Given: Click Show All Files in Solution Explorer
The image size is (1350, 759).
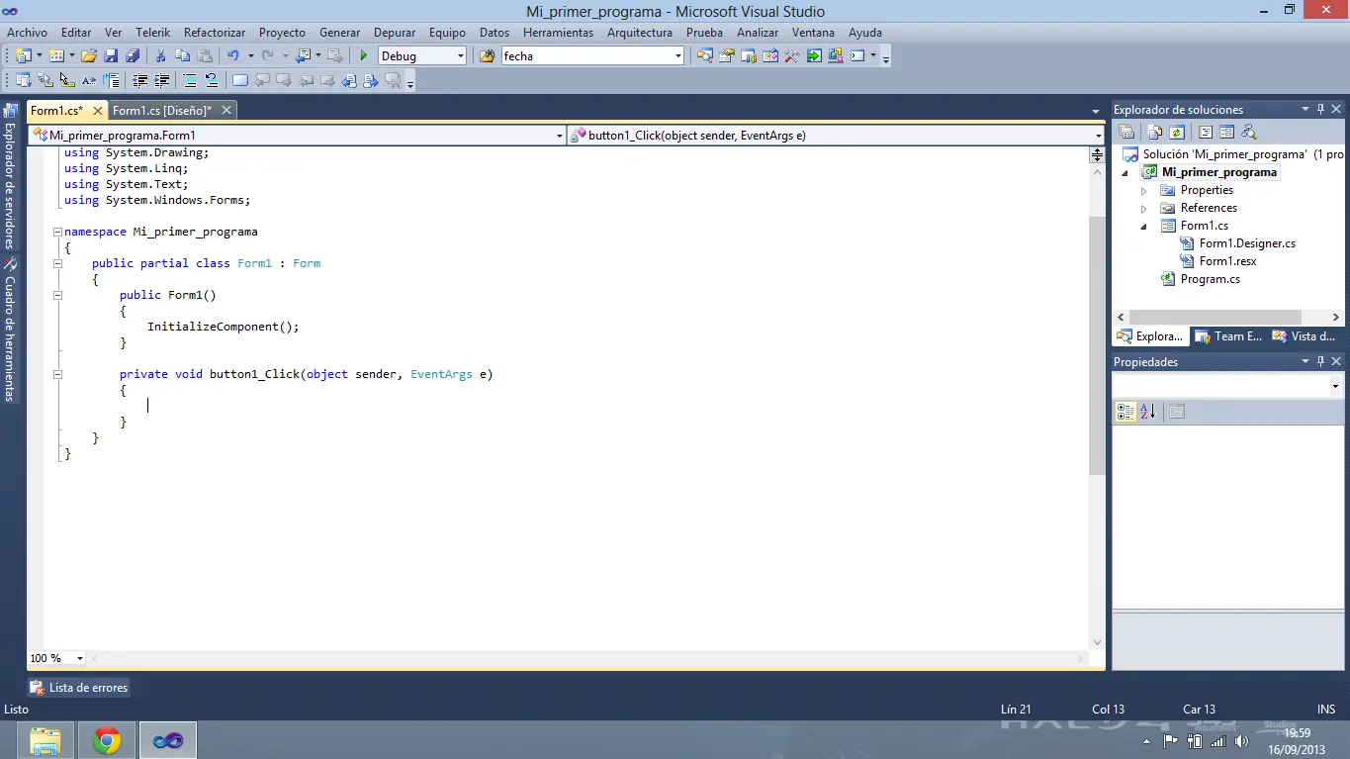Looking at the screenshot, I should (1155, 132).
